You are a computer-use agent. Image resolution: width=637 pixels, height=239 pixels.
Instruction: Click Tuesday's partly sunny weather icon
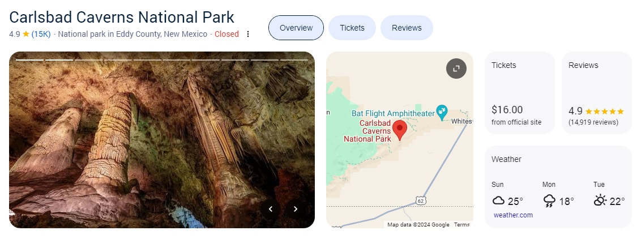click(x=600, y=200)
